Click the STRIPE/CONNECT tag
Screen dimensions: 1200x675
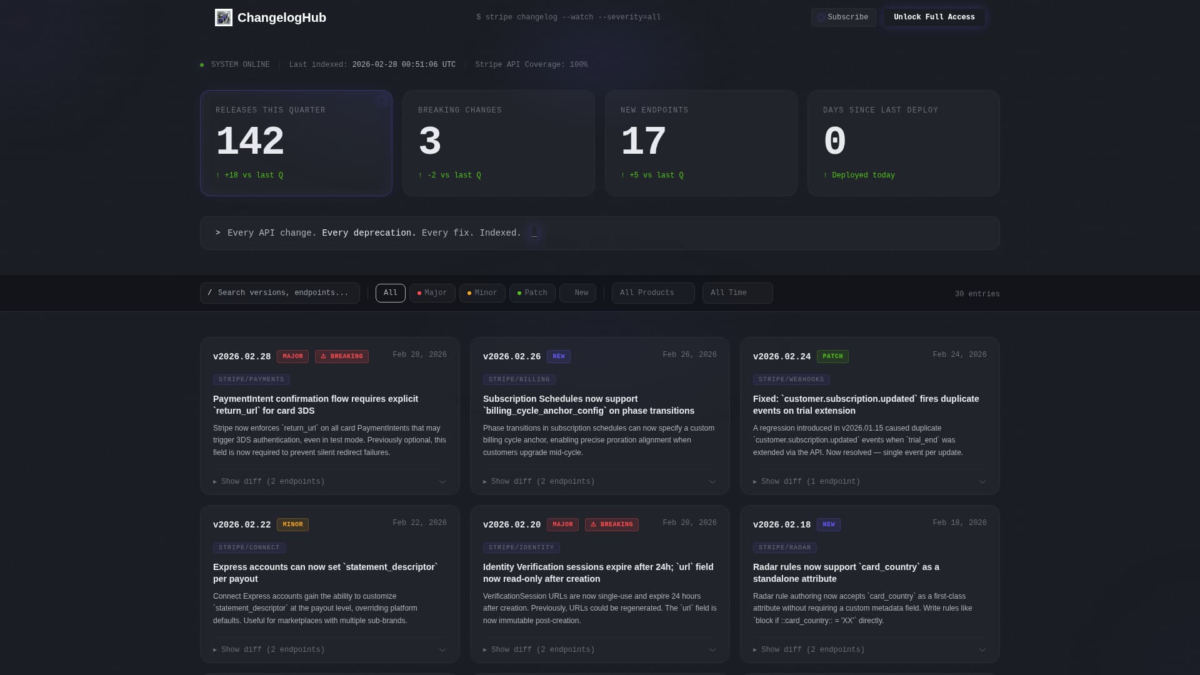tap(249, 547)
